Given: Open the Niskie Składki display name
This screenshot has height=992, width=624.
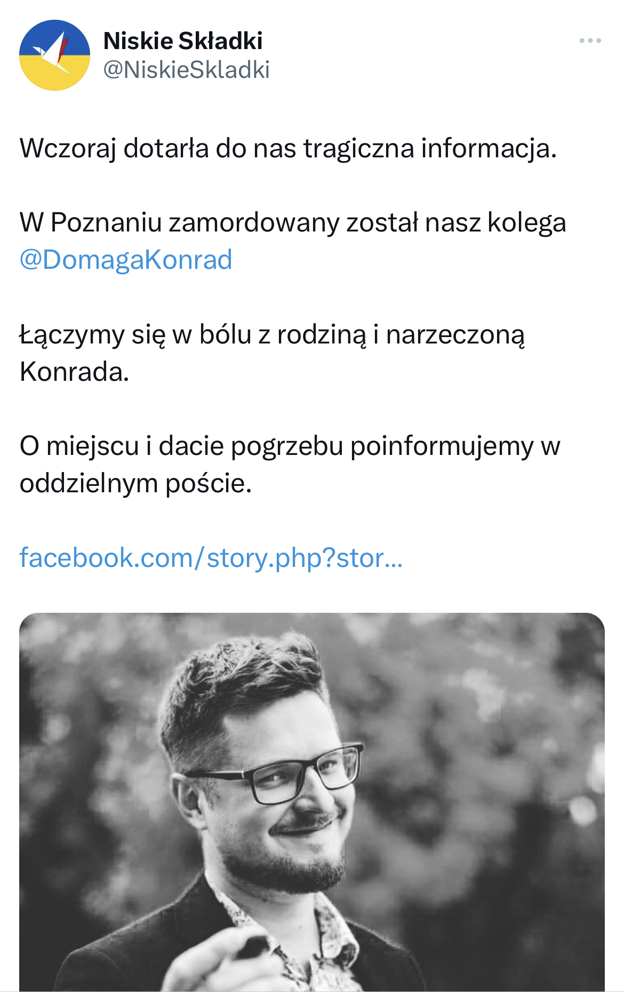Looking at the screenshot, I should tap(183, 41).
